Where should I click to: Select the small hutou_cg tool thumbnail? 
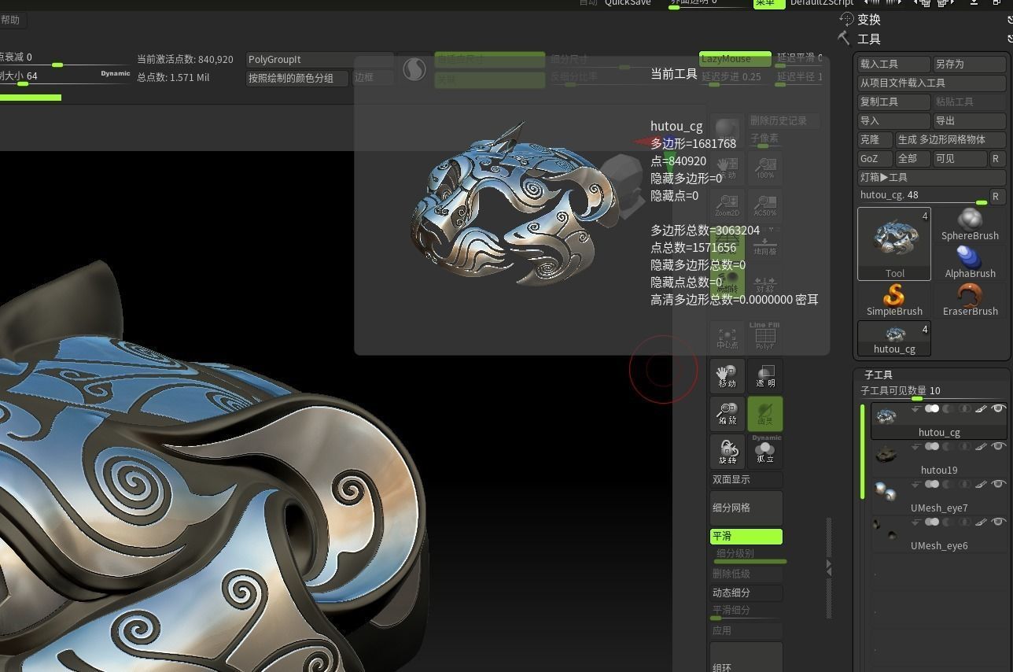click(x=894, y=338)
